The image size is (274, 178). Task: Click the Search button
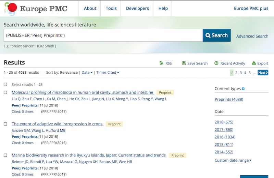click(217, 35)
